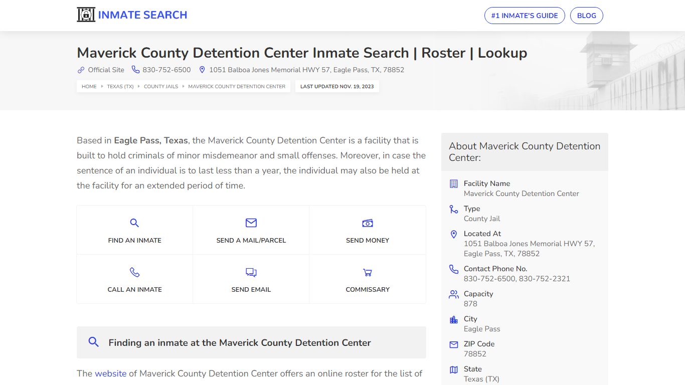This screenshot has height=385, width=685.
Task: Open CALL AN INMATE label
Action: (135, 290)
